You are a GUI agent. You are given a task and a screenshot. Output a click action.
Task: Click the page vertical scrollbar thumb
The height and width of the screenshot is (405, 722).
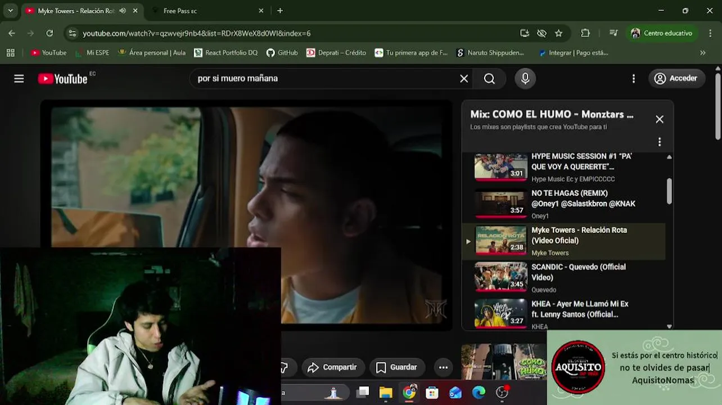click(718, 106)
